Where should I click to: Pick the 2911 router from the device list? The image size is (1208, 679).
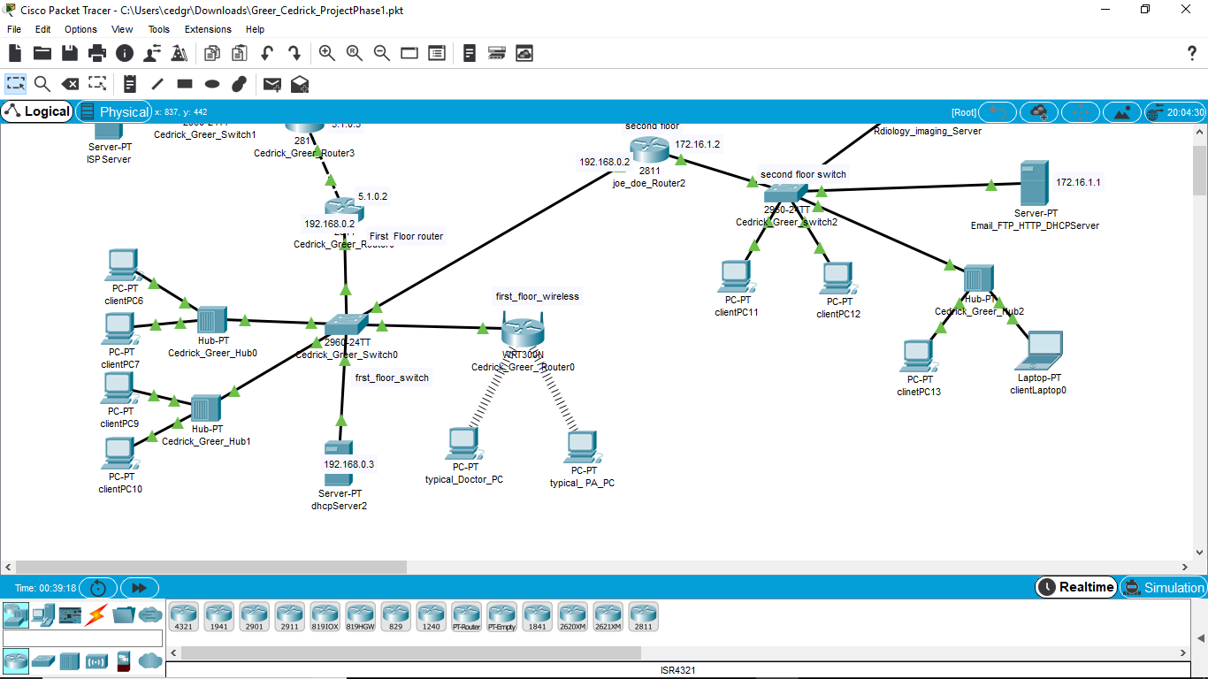[290, 617]
